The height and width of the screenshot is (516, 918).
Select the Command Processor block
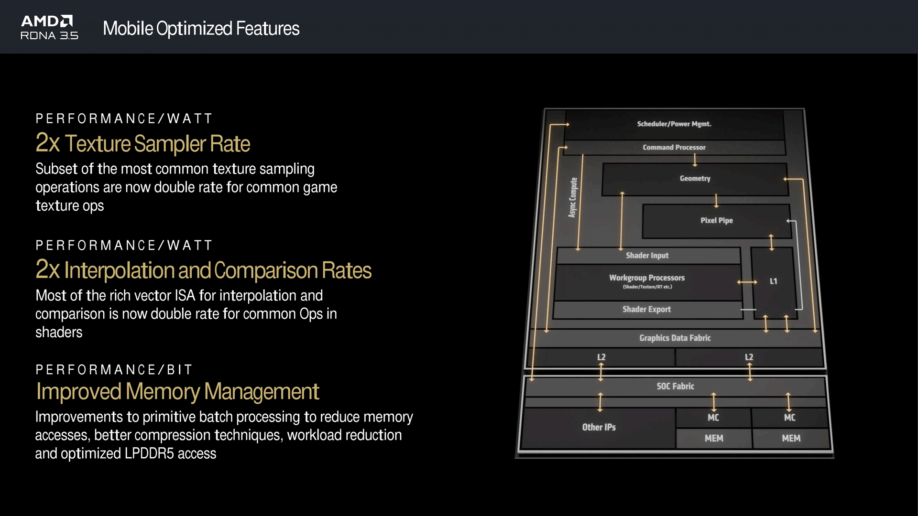pos(674,148)
